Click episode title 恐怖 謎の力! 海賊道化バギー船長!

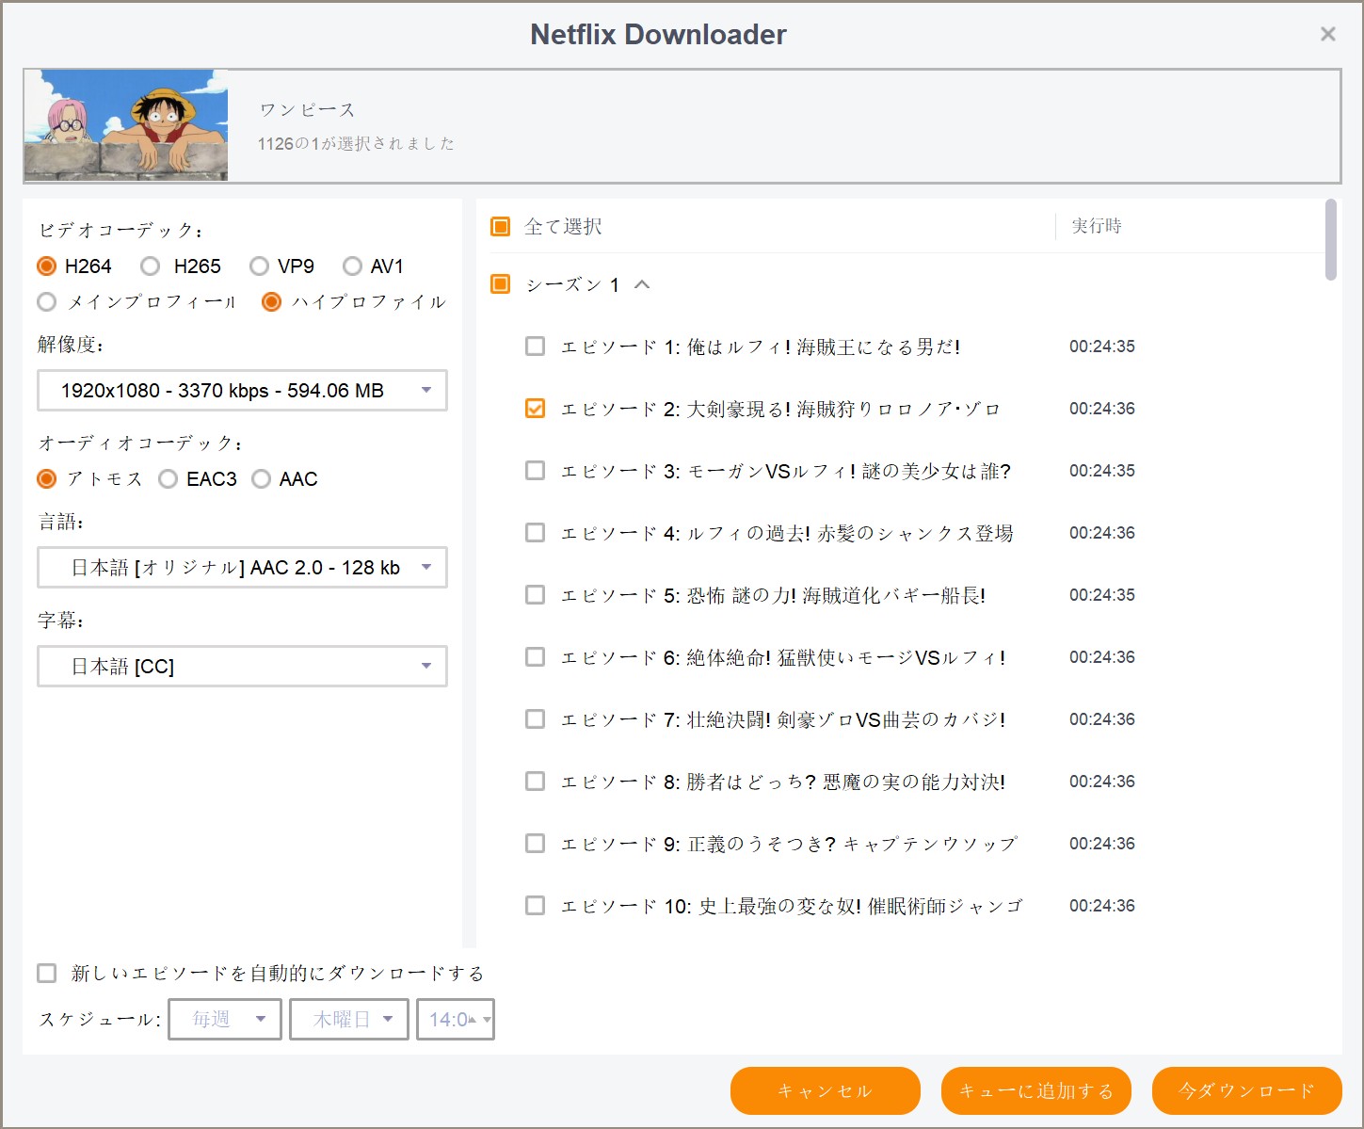coord(836,595)
